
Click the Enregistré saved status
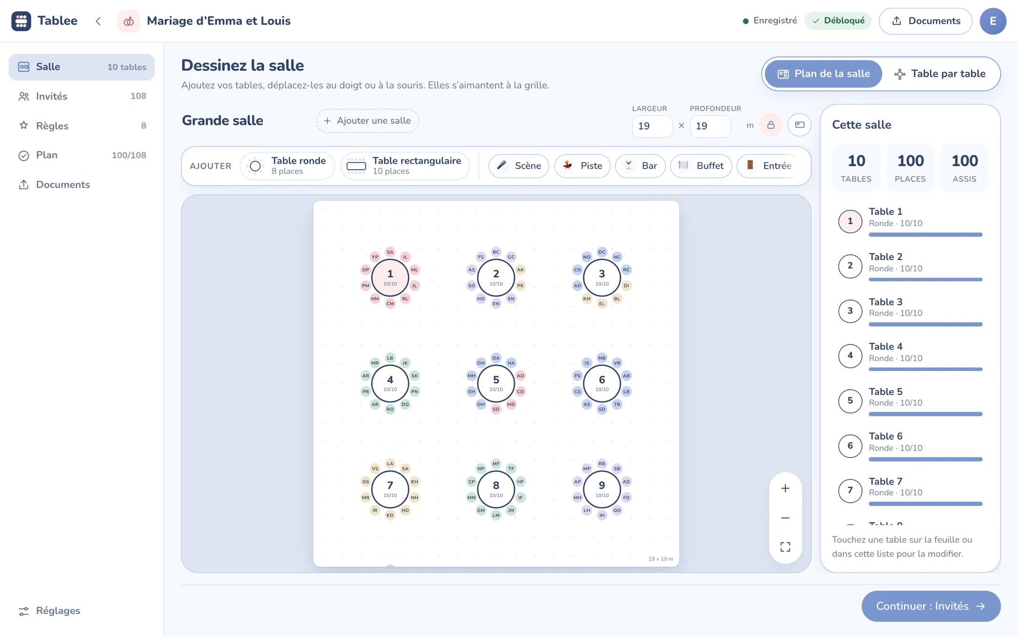coord(770,21)
